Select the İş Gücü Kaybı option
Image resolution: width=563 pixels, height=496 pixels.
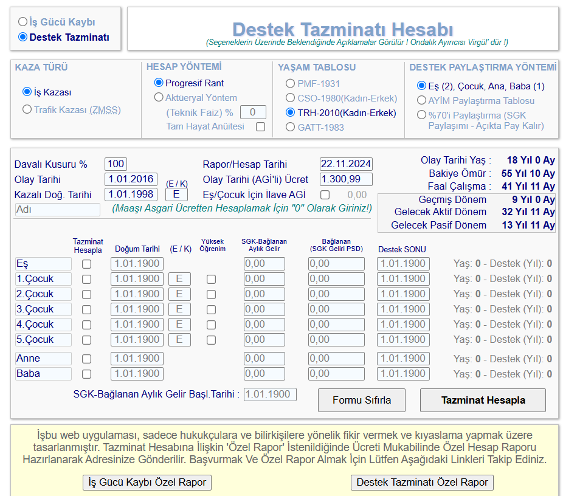pyautogui.click(x=23, y=22)
